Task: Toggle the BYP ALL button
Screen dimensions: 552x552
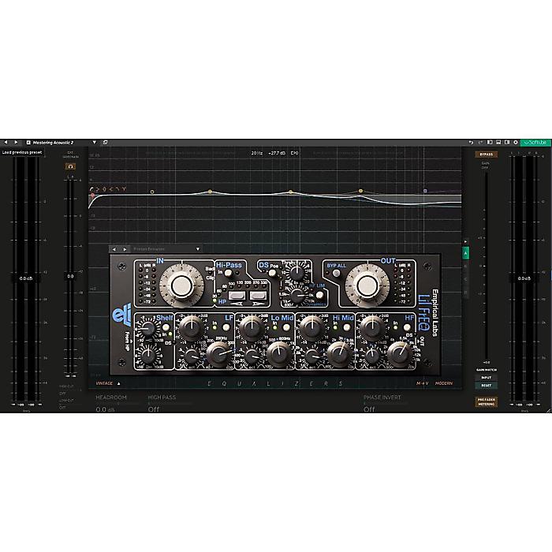Action: coord(337,273)
